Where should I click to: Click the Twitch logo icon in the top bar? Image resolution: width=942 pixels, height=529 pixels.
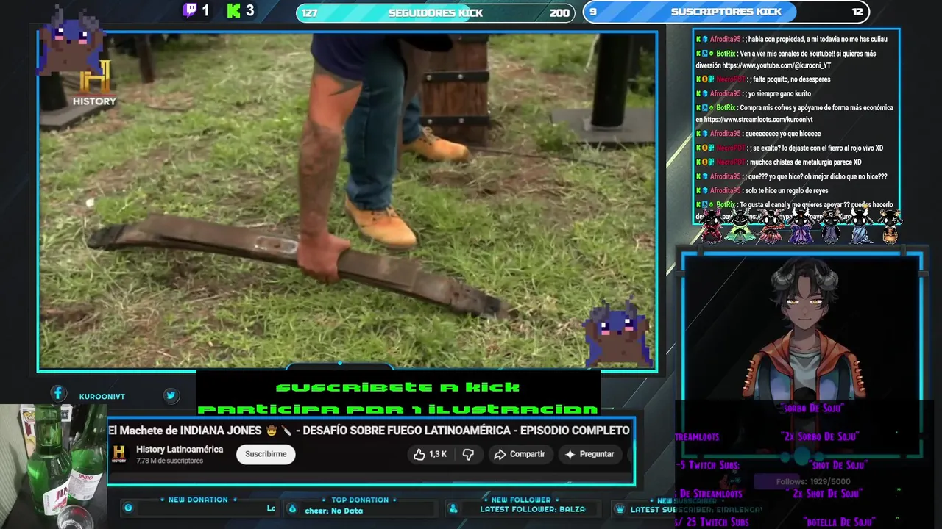coord(190,10)
